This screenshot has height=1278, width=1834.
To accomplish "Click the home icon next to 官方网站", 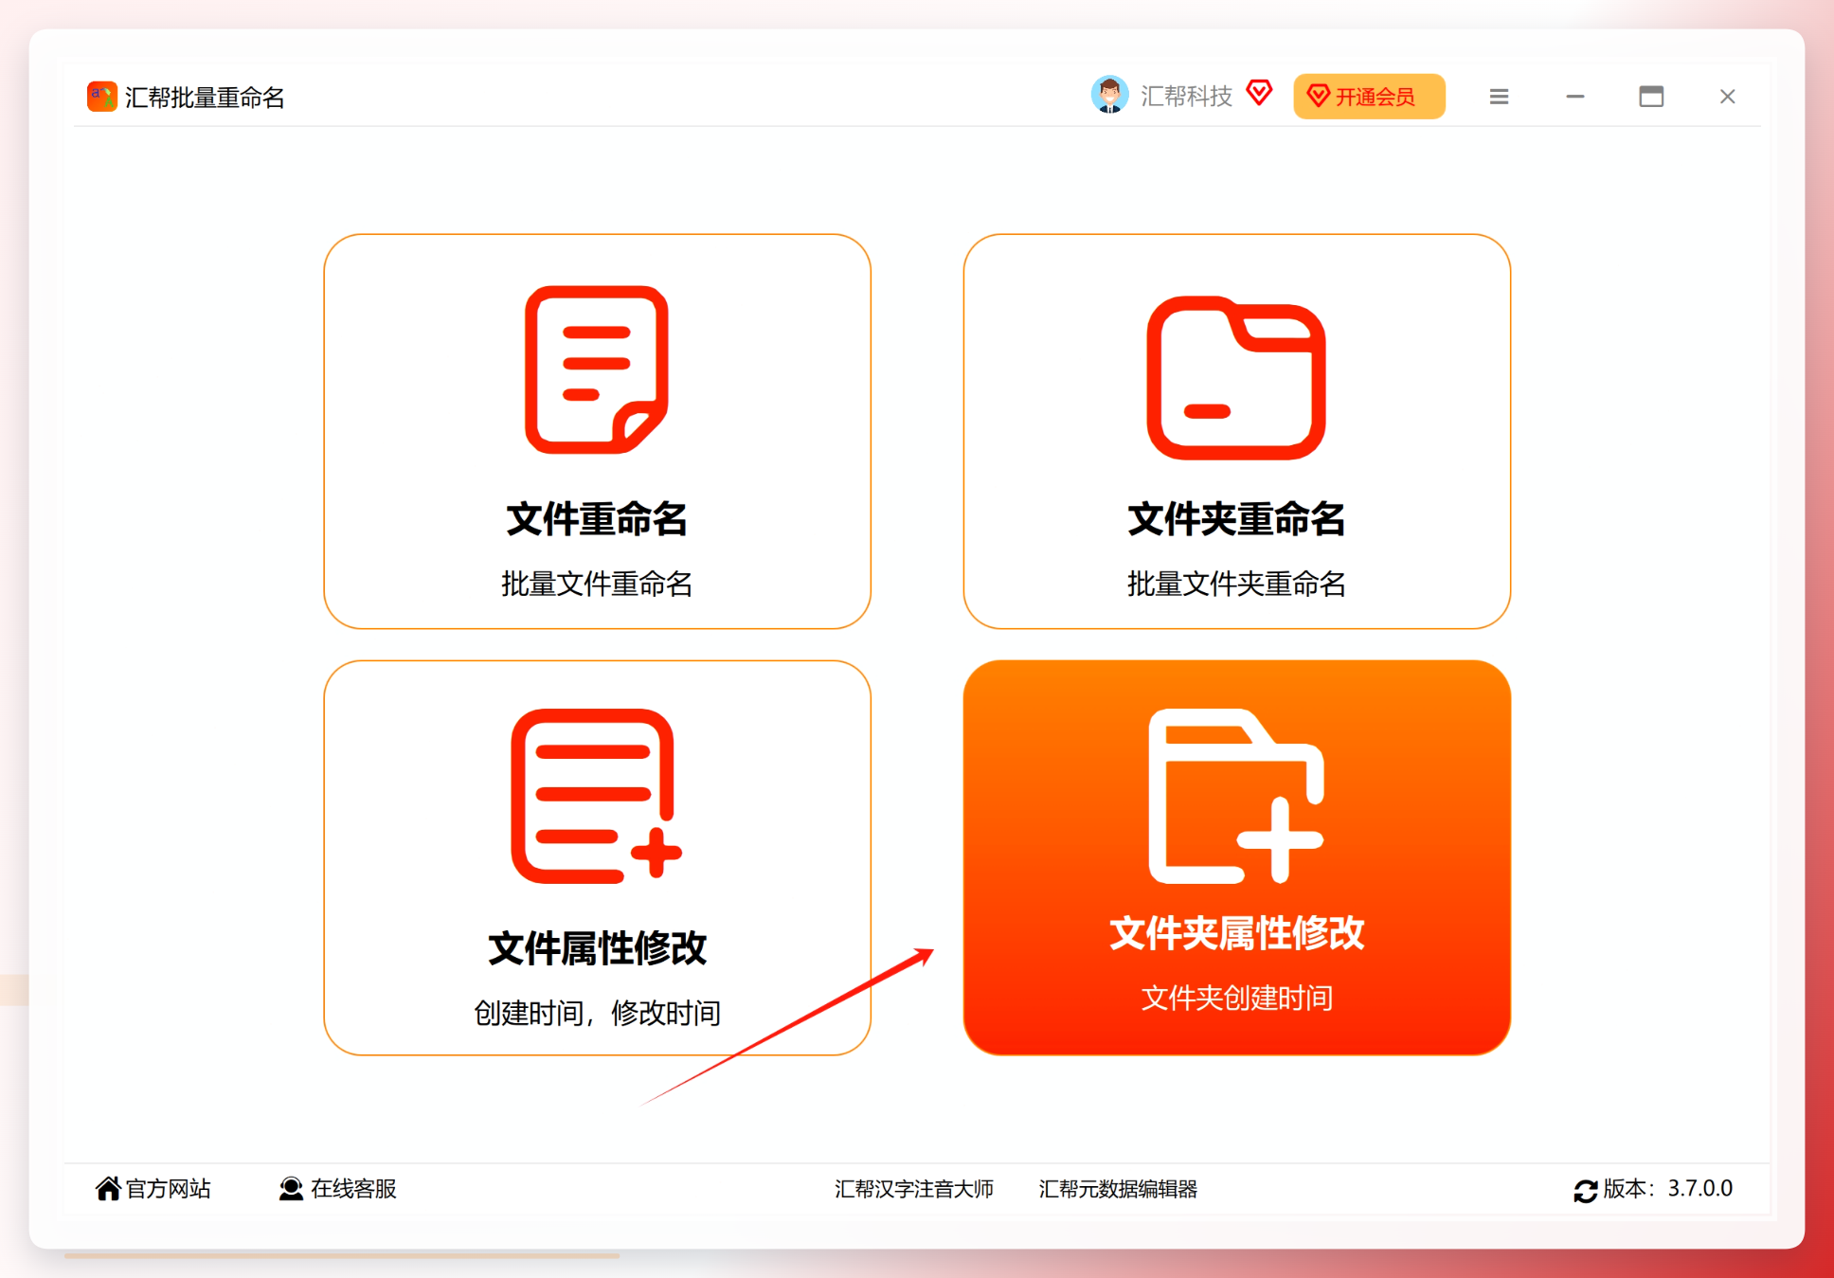I will coord(108,1188).
